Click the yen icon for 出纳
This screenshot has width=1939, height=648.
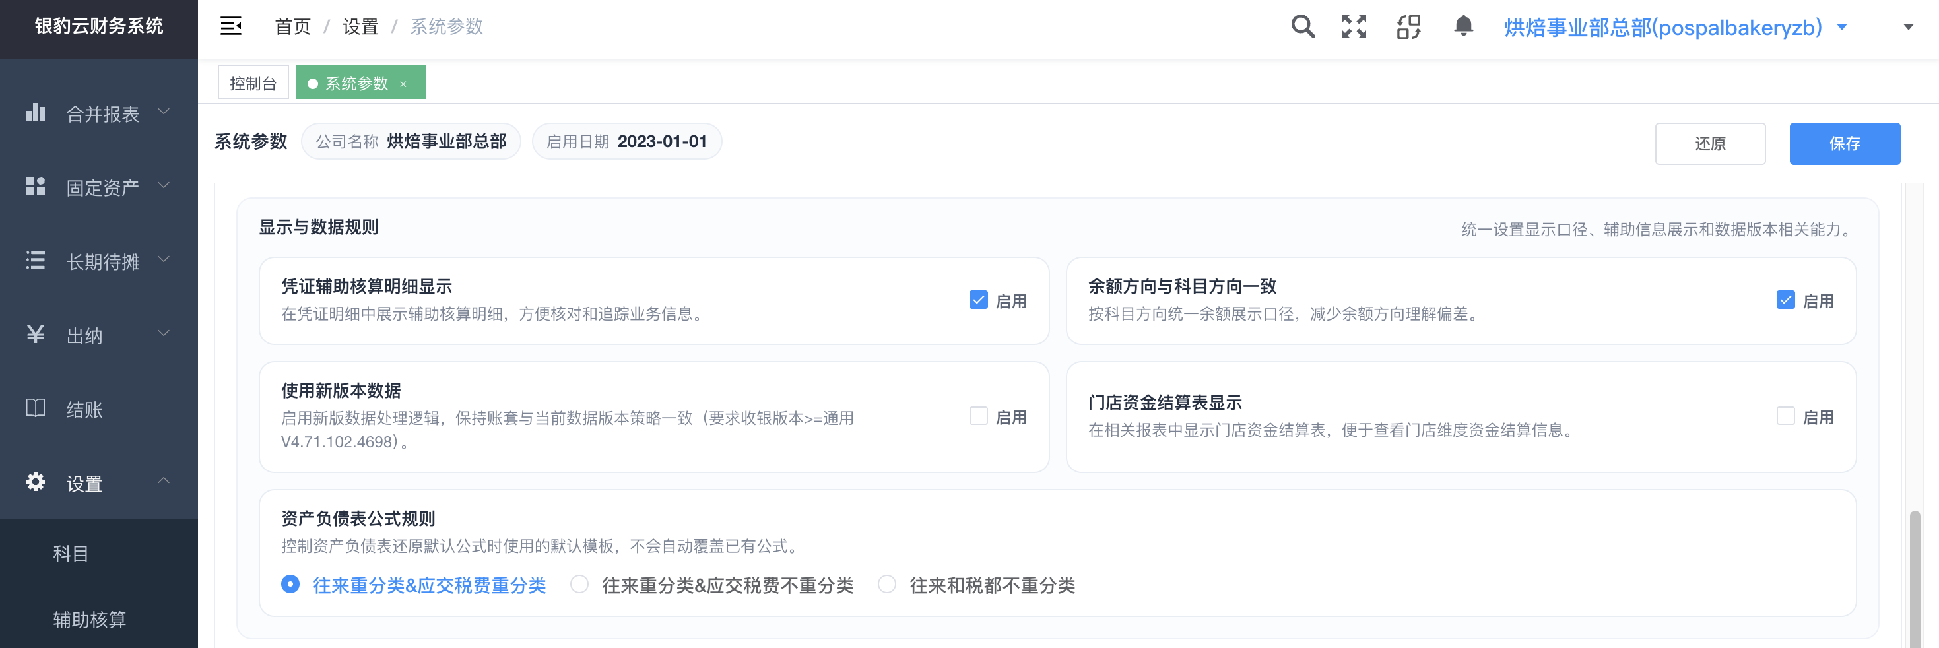coord(36,333)
